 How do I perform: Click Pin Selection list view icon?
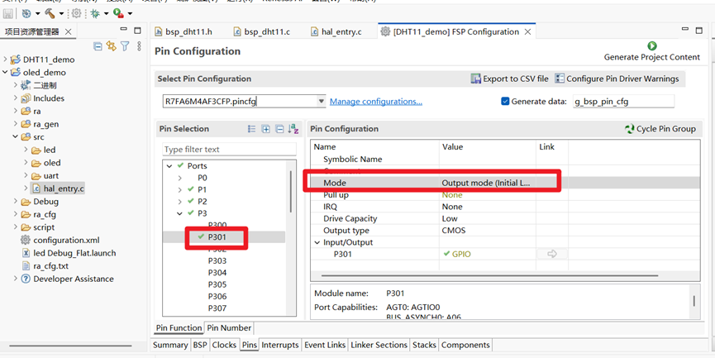click(x=252, y=129)
